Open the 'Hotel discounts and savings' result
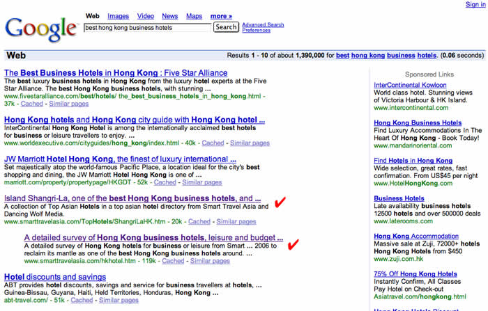Screen dimensions: 488x311 [x=55, y=277]
